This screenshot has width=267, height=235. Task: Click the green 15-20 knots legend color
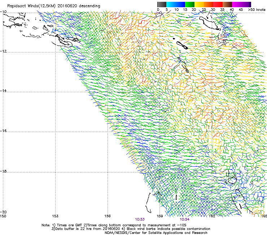click(190, 4)
